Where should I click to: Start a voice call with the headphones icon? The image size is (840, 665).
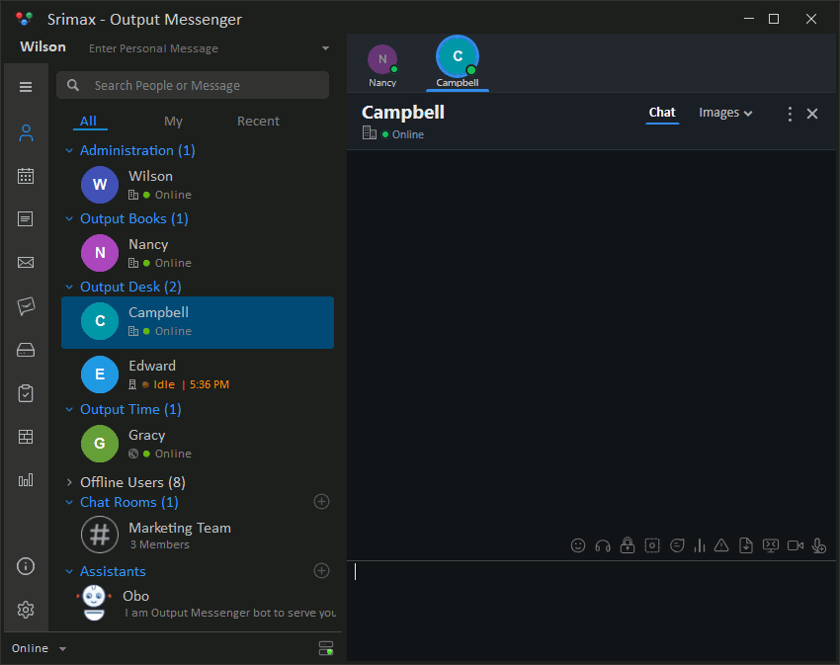603,545
